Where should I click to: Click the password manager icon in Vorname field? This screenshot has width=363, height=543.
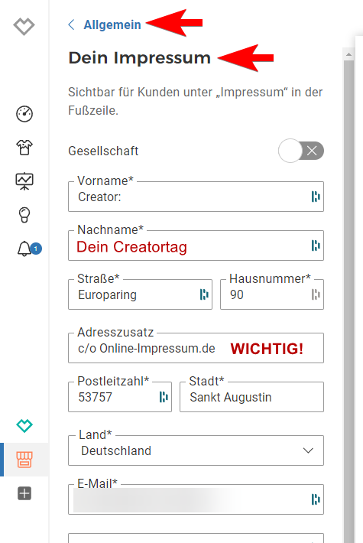316,197
